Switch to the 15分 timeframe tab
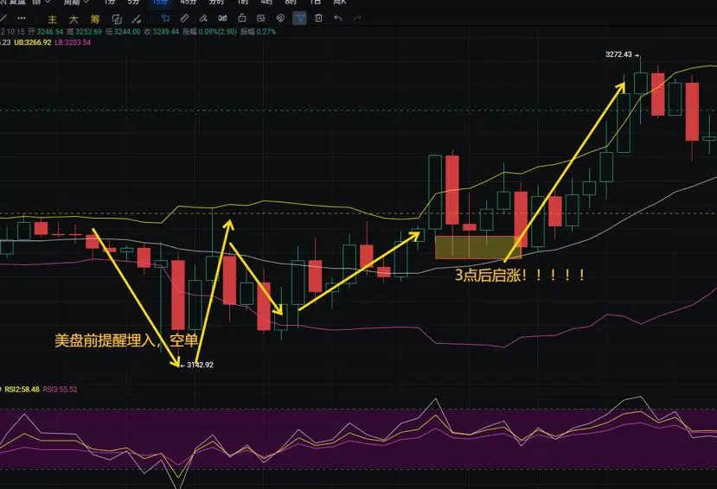 [161, 3]
